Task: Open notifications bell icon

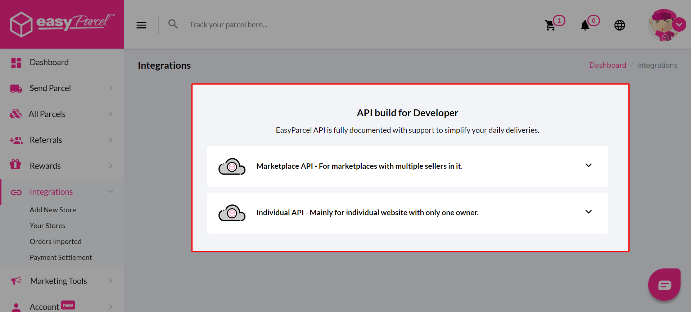Action: point(585,25)
